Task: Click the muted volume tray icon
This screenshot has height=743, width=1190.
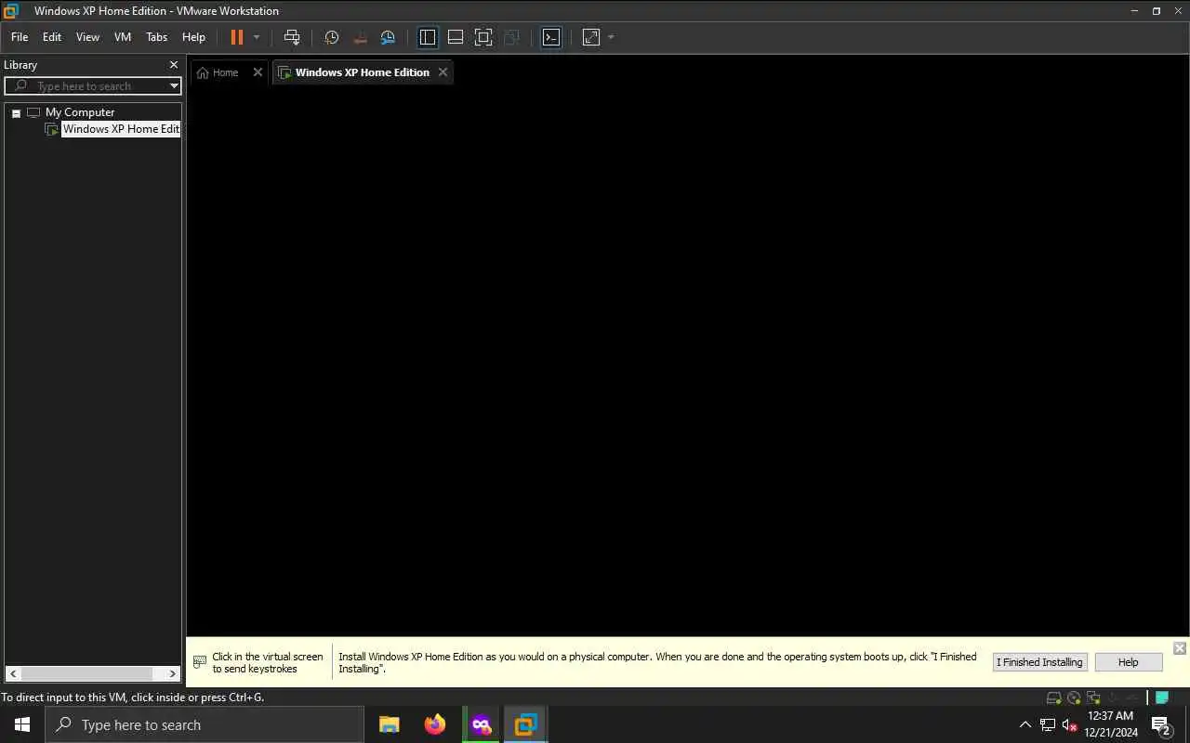Action: pos(1069,725)
